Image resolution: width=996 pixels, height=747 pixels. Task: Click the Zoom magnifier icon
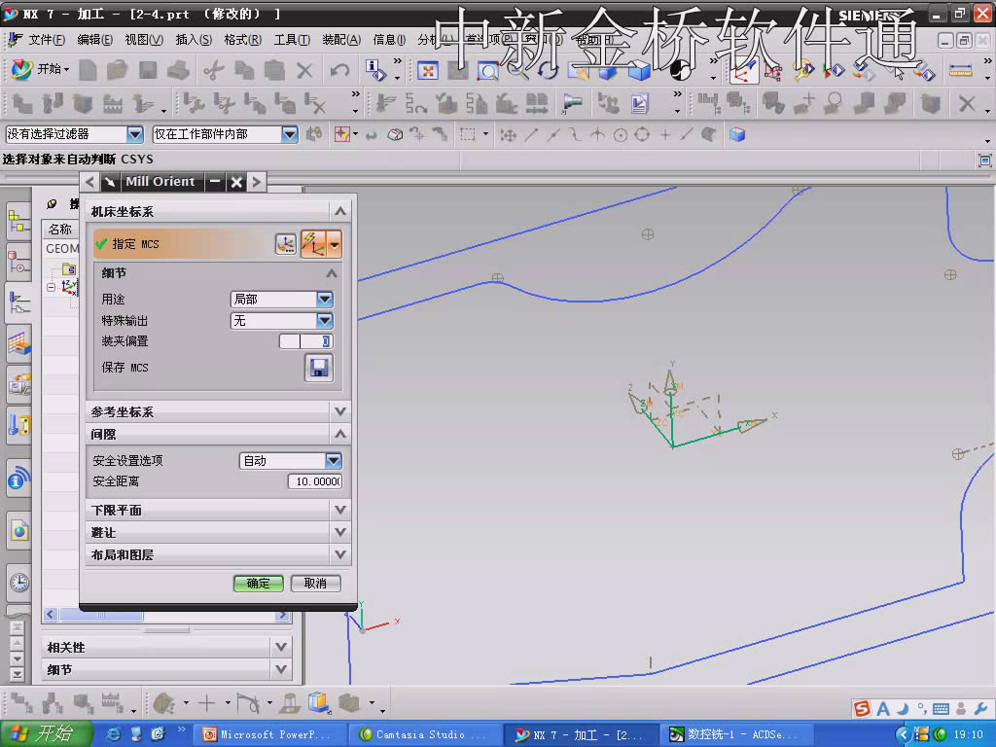pos(488,71)
